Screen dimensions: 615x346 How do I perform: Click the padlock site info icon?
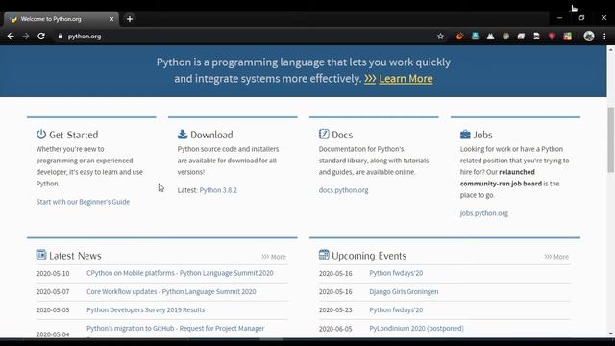[x=60, y=37]
